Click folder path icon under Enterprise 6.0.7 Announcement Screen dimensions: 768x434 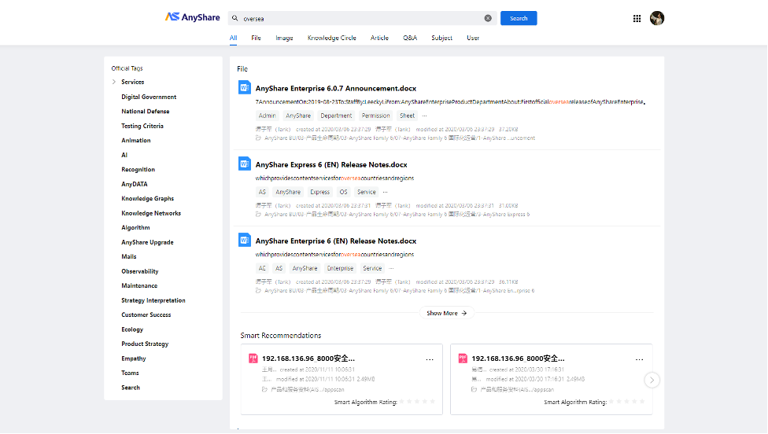pyautogui.click(x=258, y=138)
